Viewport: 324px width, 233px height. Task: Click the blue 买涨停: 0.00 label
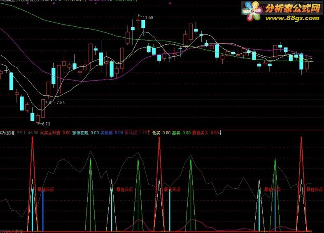[112, 133]
